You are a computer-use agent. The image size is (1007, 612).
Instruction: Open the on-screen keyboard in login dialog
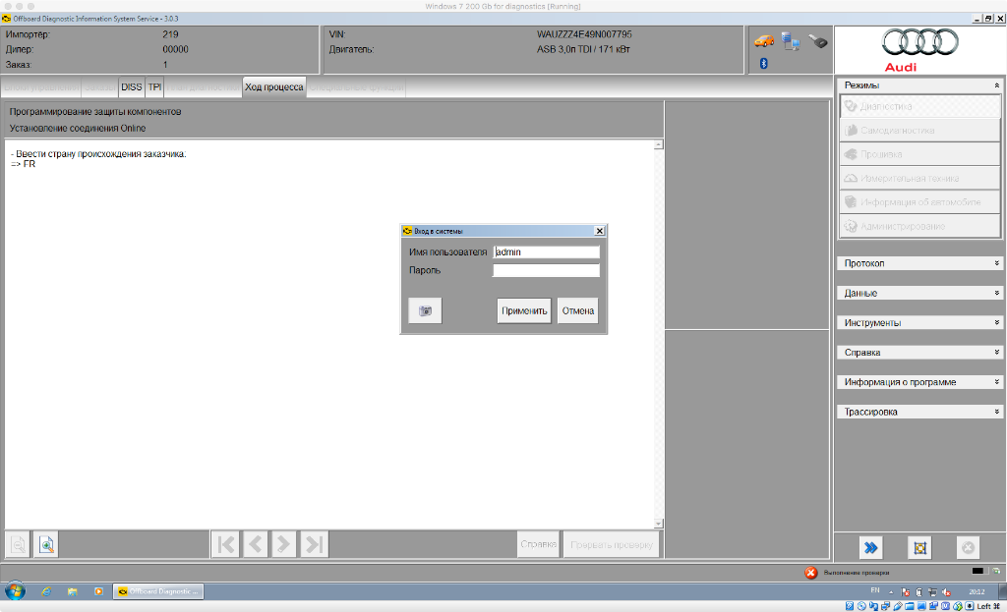425,310
